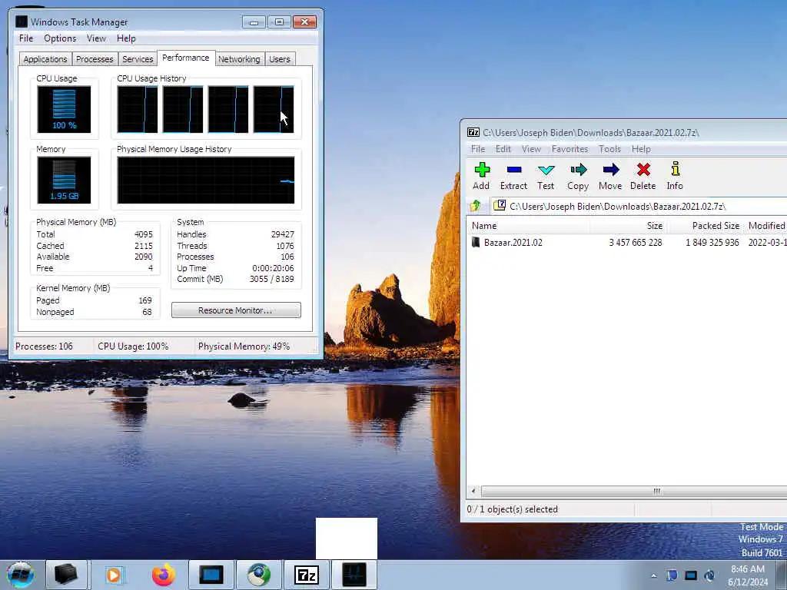Open 7-Zip Tools menu

click(x=609, y=149)
